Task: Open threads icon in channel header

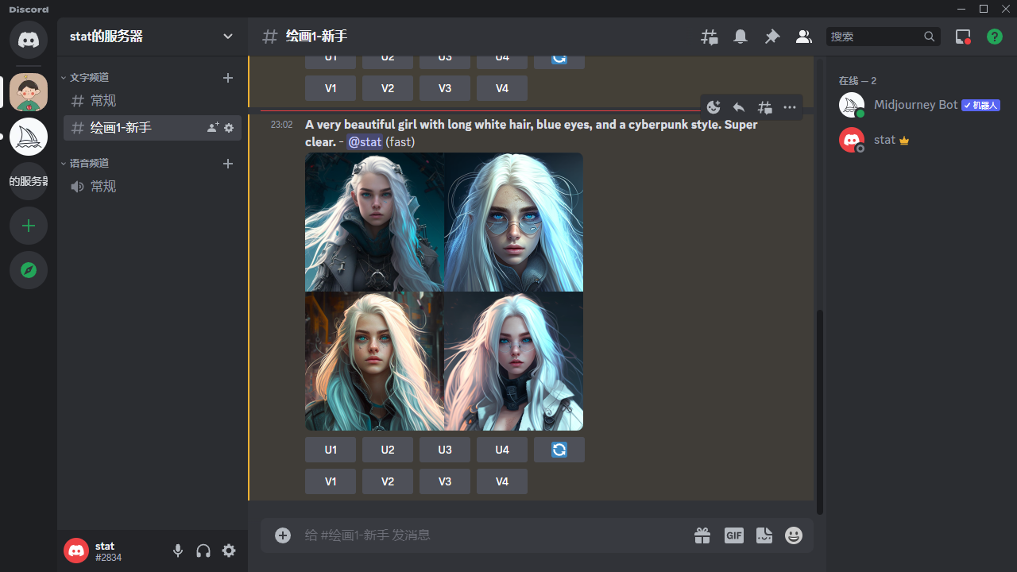Action: [709, 37]
